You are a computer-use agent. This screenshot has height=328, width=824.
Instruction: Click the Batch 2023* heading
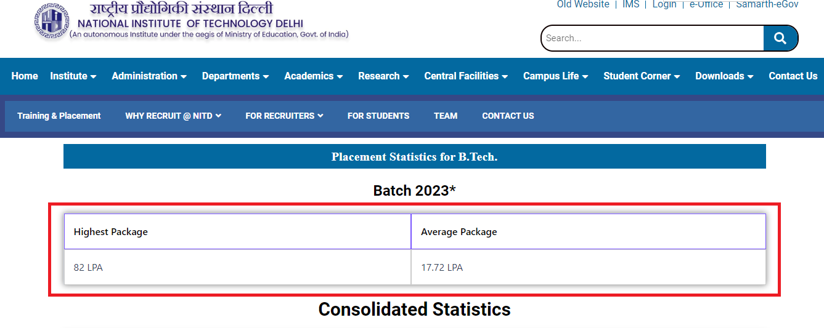point(415,191)
